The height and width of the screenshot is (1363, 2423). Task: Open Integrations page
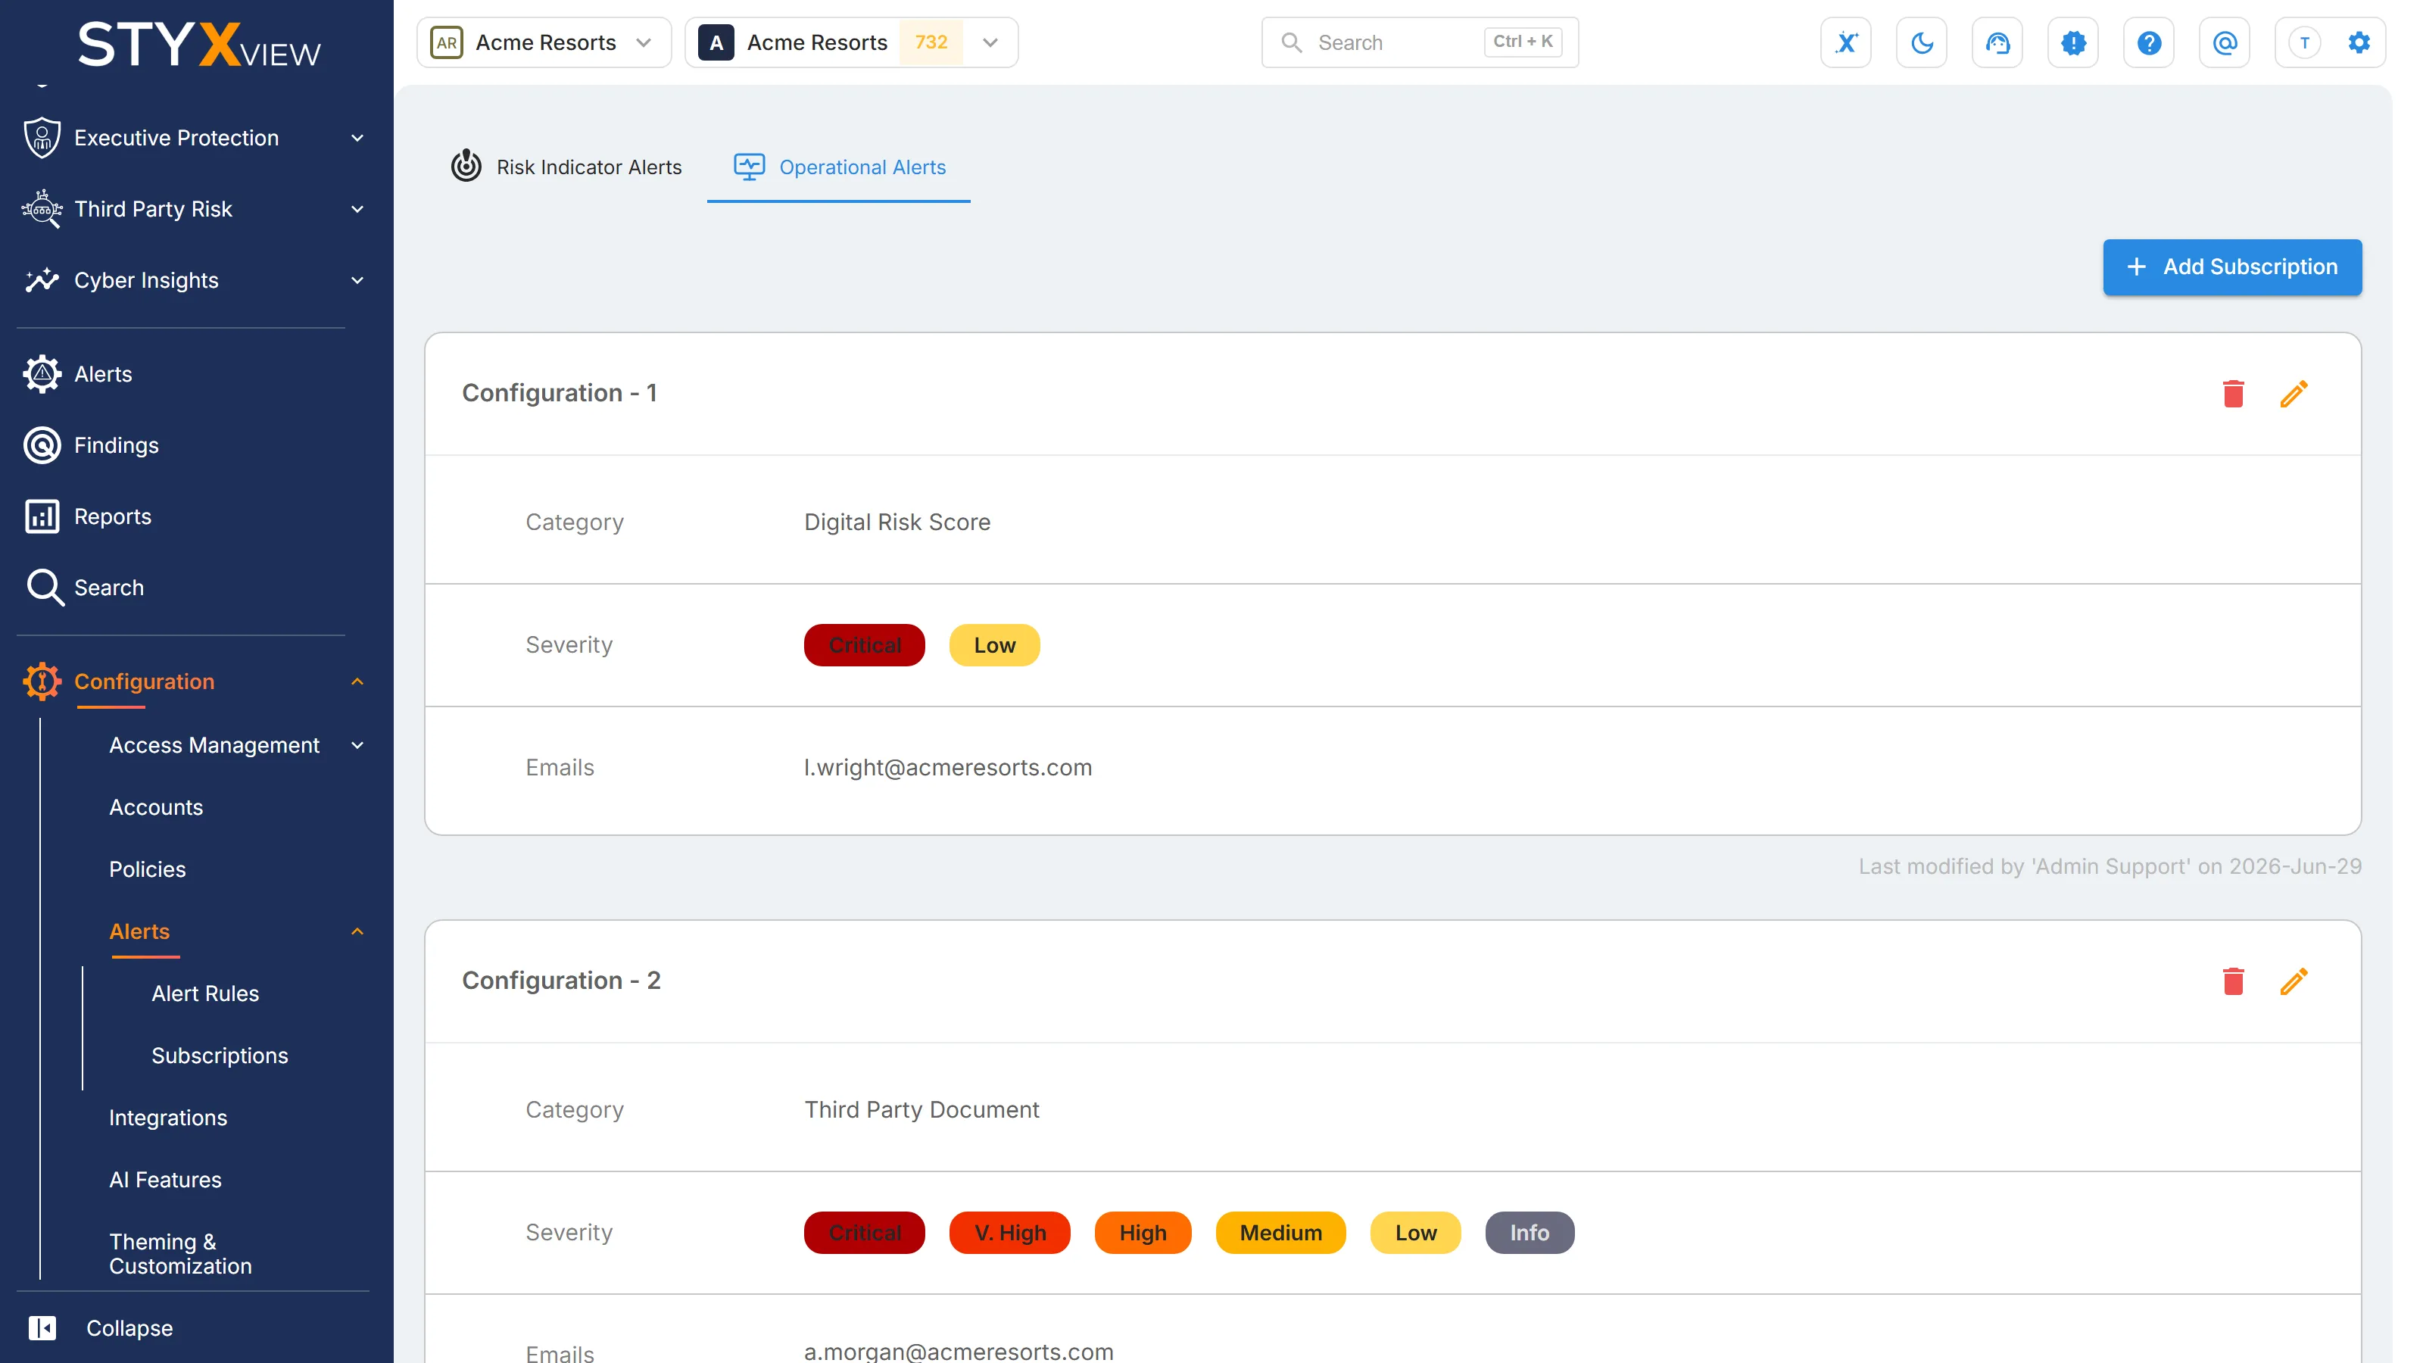tap(168, 1118)
